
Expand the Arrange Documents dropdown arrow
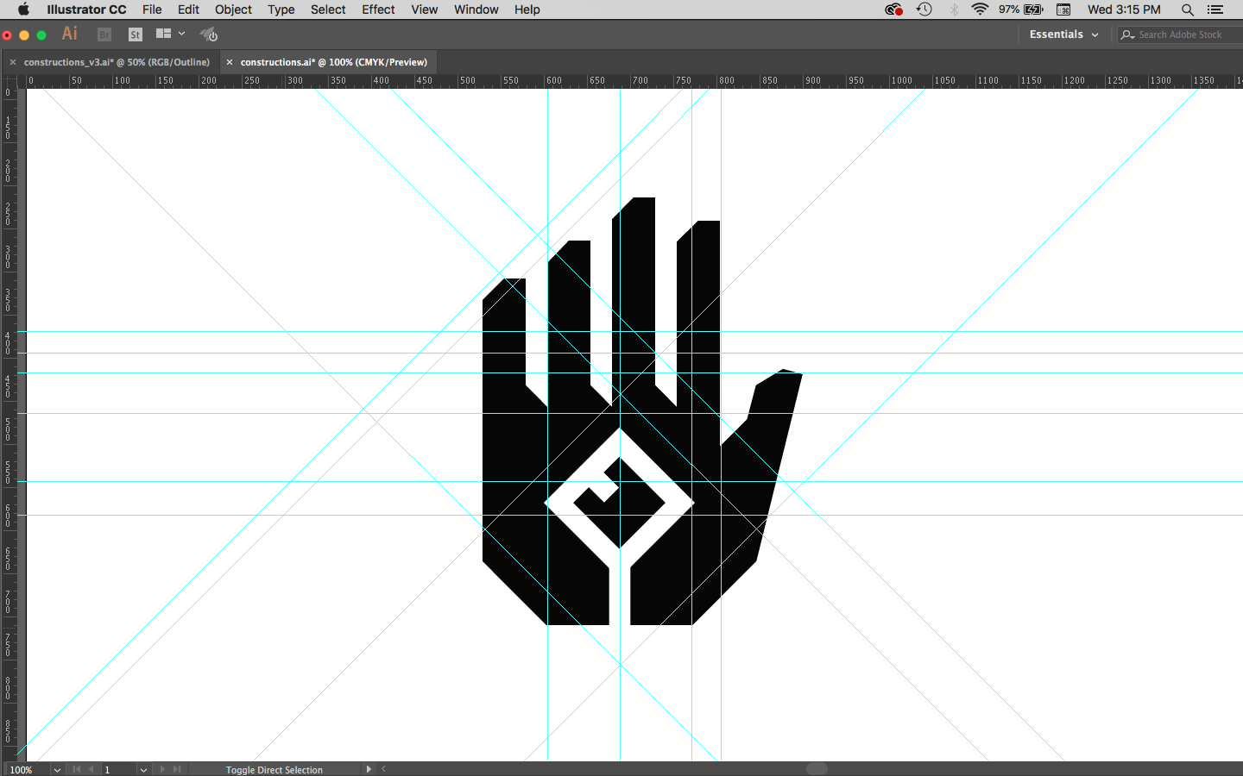(x=181, y=34)
